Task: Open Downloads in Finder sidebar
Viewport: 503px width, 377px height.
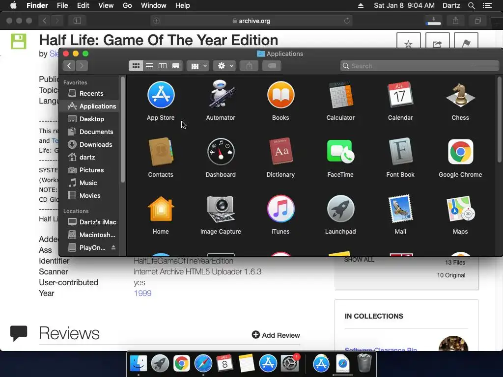Action: pos(90,145)
